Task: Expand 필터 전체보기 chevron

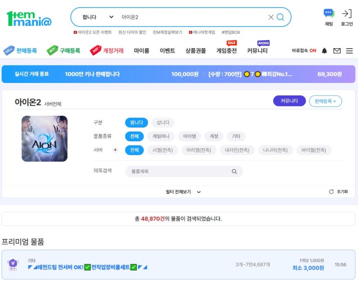Action: point(199,192)
